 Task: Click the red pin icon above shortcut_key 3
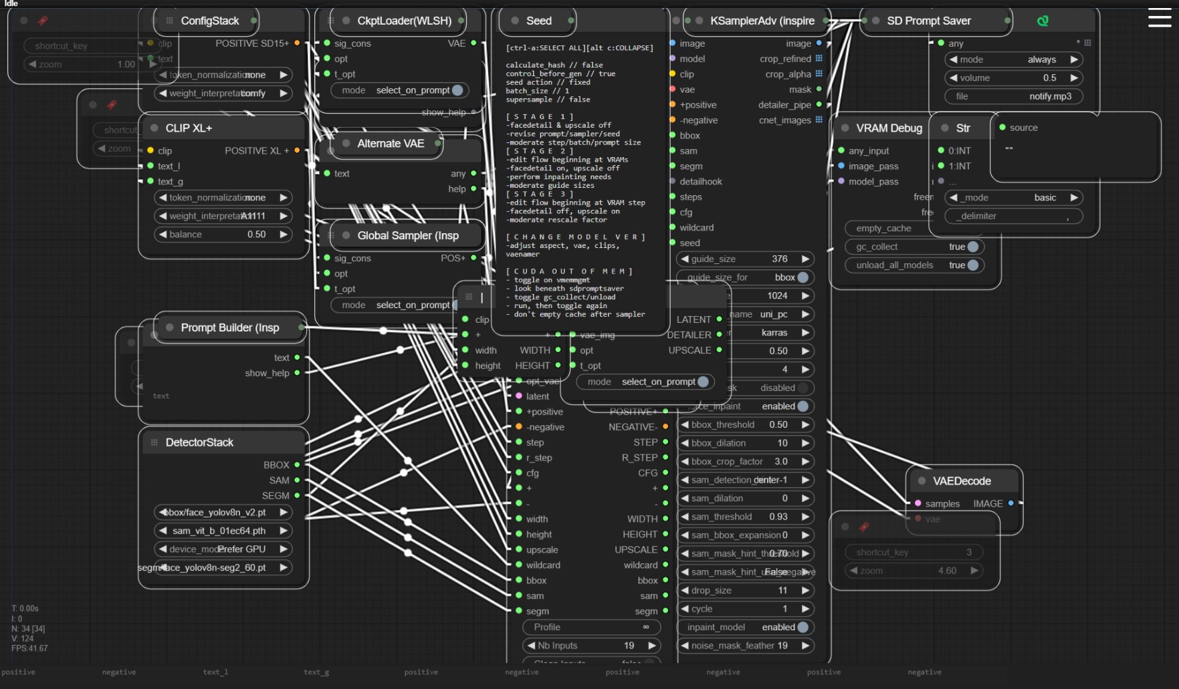(864, 527)
